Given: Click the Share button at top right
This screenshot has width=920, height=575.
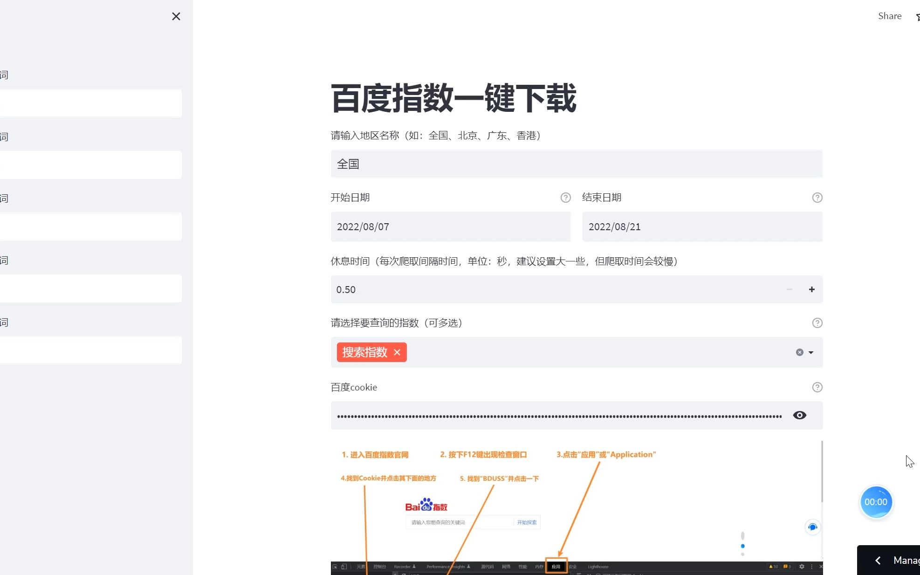Looking at the screenshot, I should [890, 16].
